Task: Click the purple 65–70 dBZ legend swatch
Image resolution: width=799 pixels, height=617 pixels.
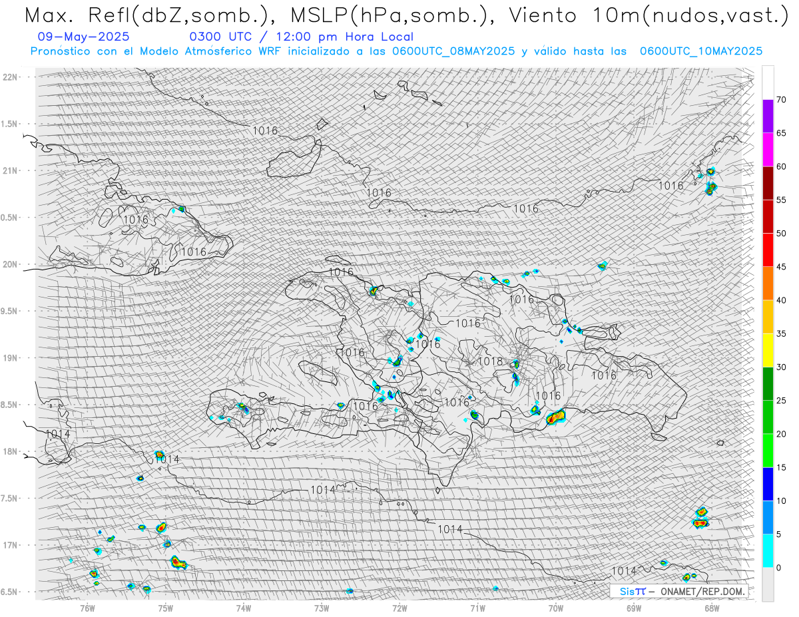Action: pyautogui.click(x=768, y=116)
